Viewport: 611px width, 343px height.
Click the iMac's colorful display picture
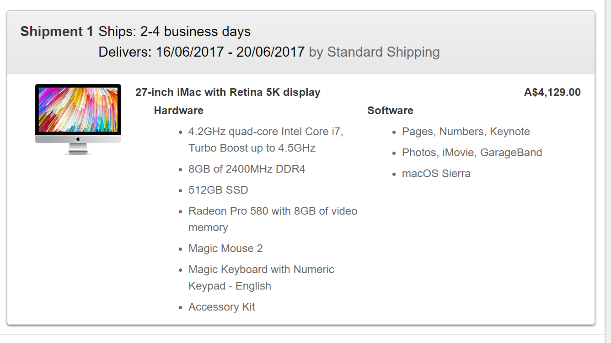point(78,110)
